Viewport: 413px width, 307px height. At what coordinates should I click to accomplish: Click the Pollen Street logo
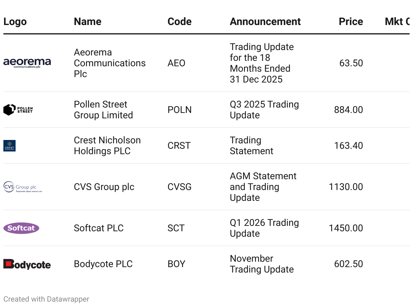click(18, 110)
